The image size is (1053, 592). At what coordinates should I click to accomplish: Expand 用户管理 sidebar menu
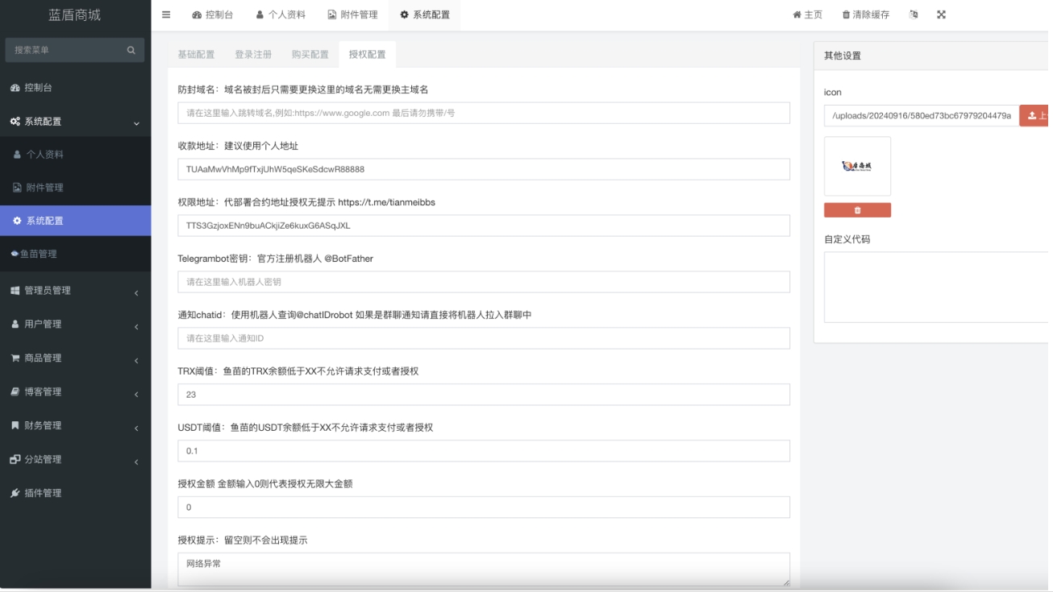pyautogui.click(x=75, y=325)
